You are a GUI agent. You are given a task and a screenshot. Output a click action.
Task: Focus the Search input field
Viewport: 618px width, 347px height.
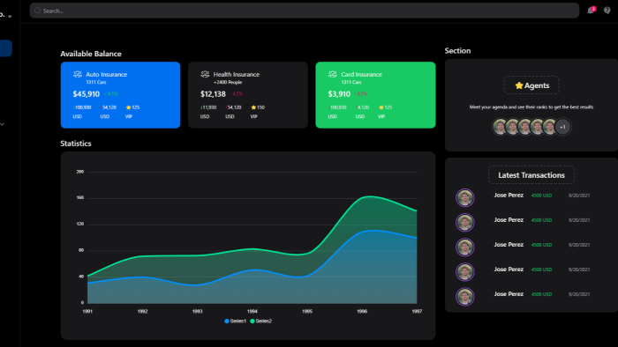[x=305, y=11]
